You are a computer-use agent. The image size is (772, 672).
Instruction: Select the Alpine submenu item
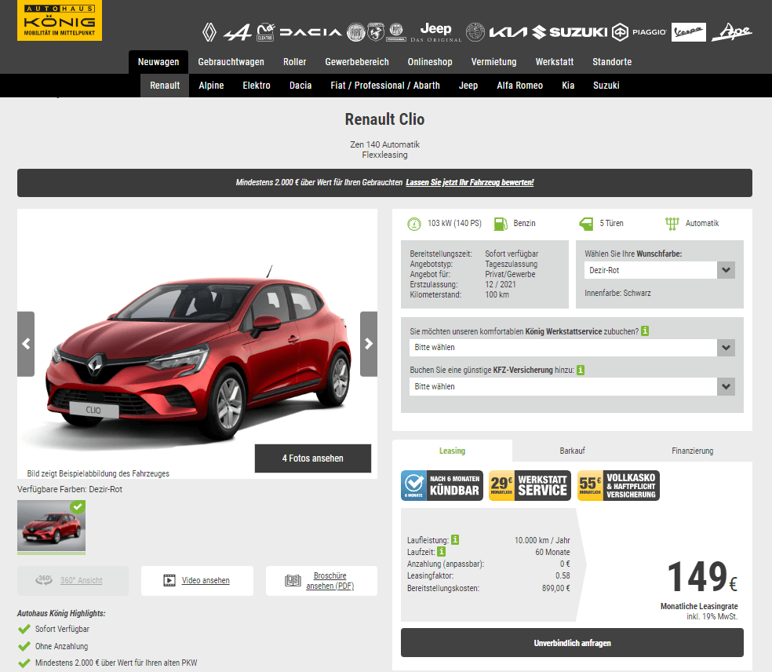pos(211,86)
